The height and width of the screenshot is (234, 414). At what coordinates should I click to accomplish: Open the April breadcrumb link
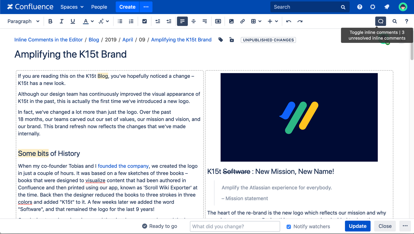pos(128,40)
